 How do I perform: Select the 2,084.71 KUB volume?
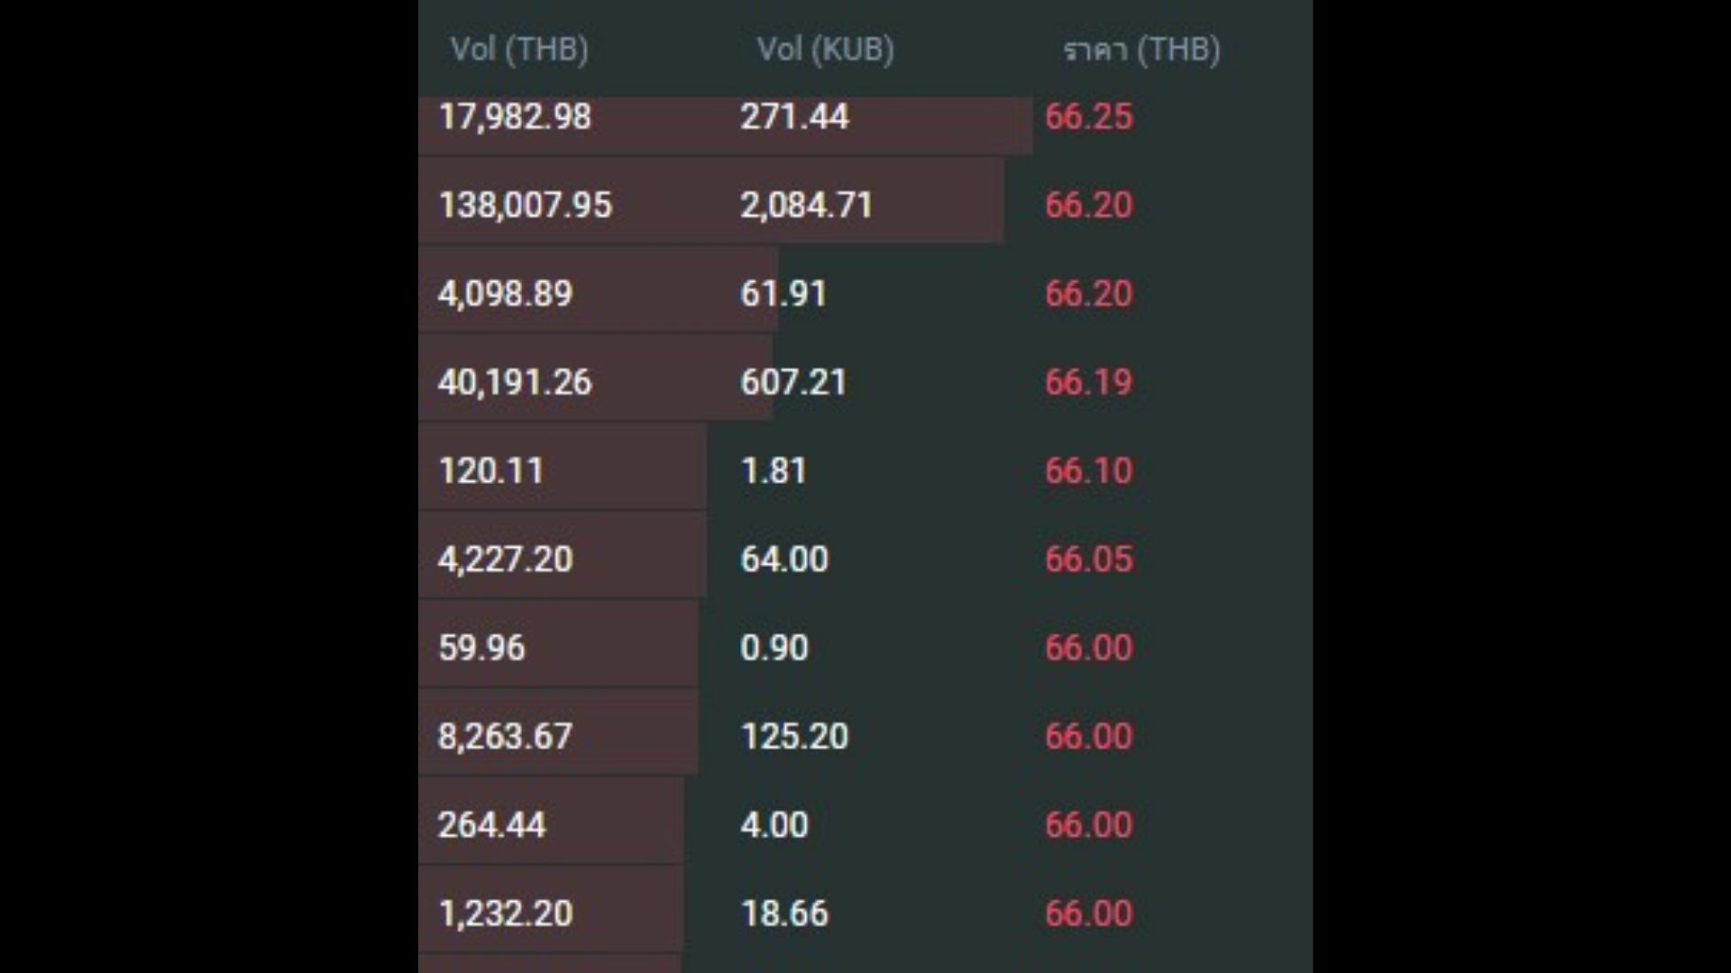pyautogui.click(x=806, y=205)
